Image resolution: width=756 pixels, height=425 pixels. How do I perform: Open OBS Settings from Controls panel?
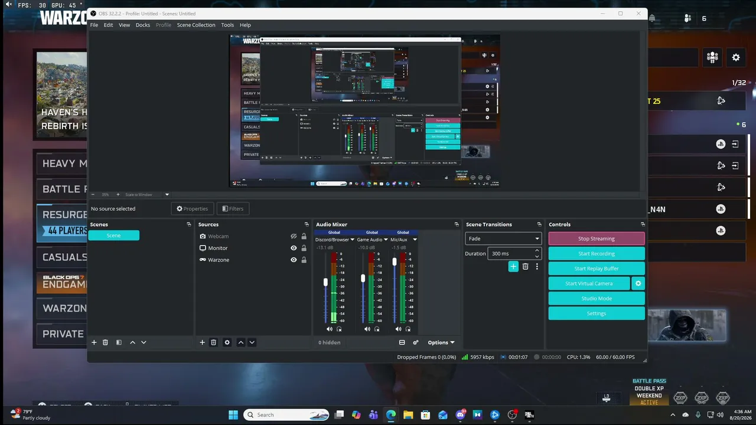click(x=597, y=313)
